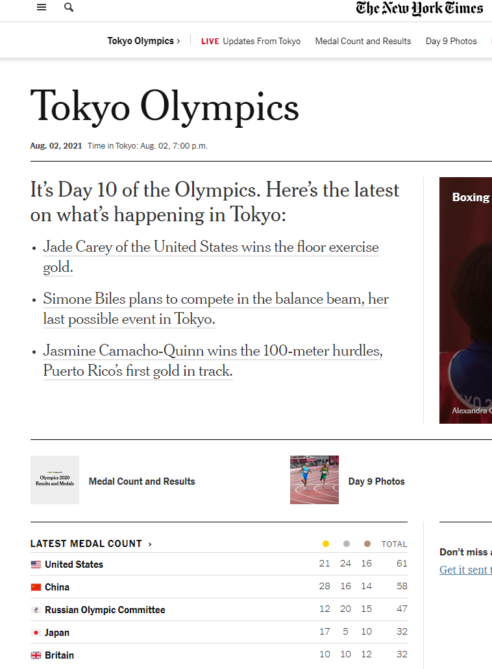Open Simone Biles balance beam story

coord(216,309)
